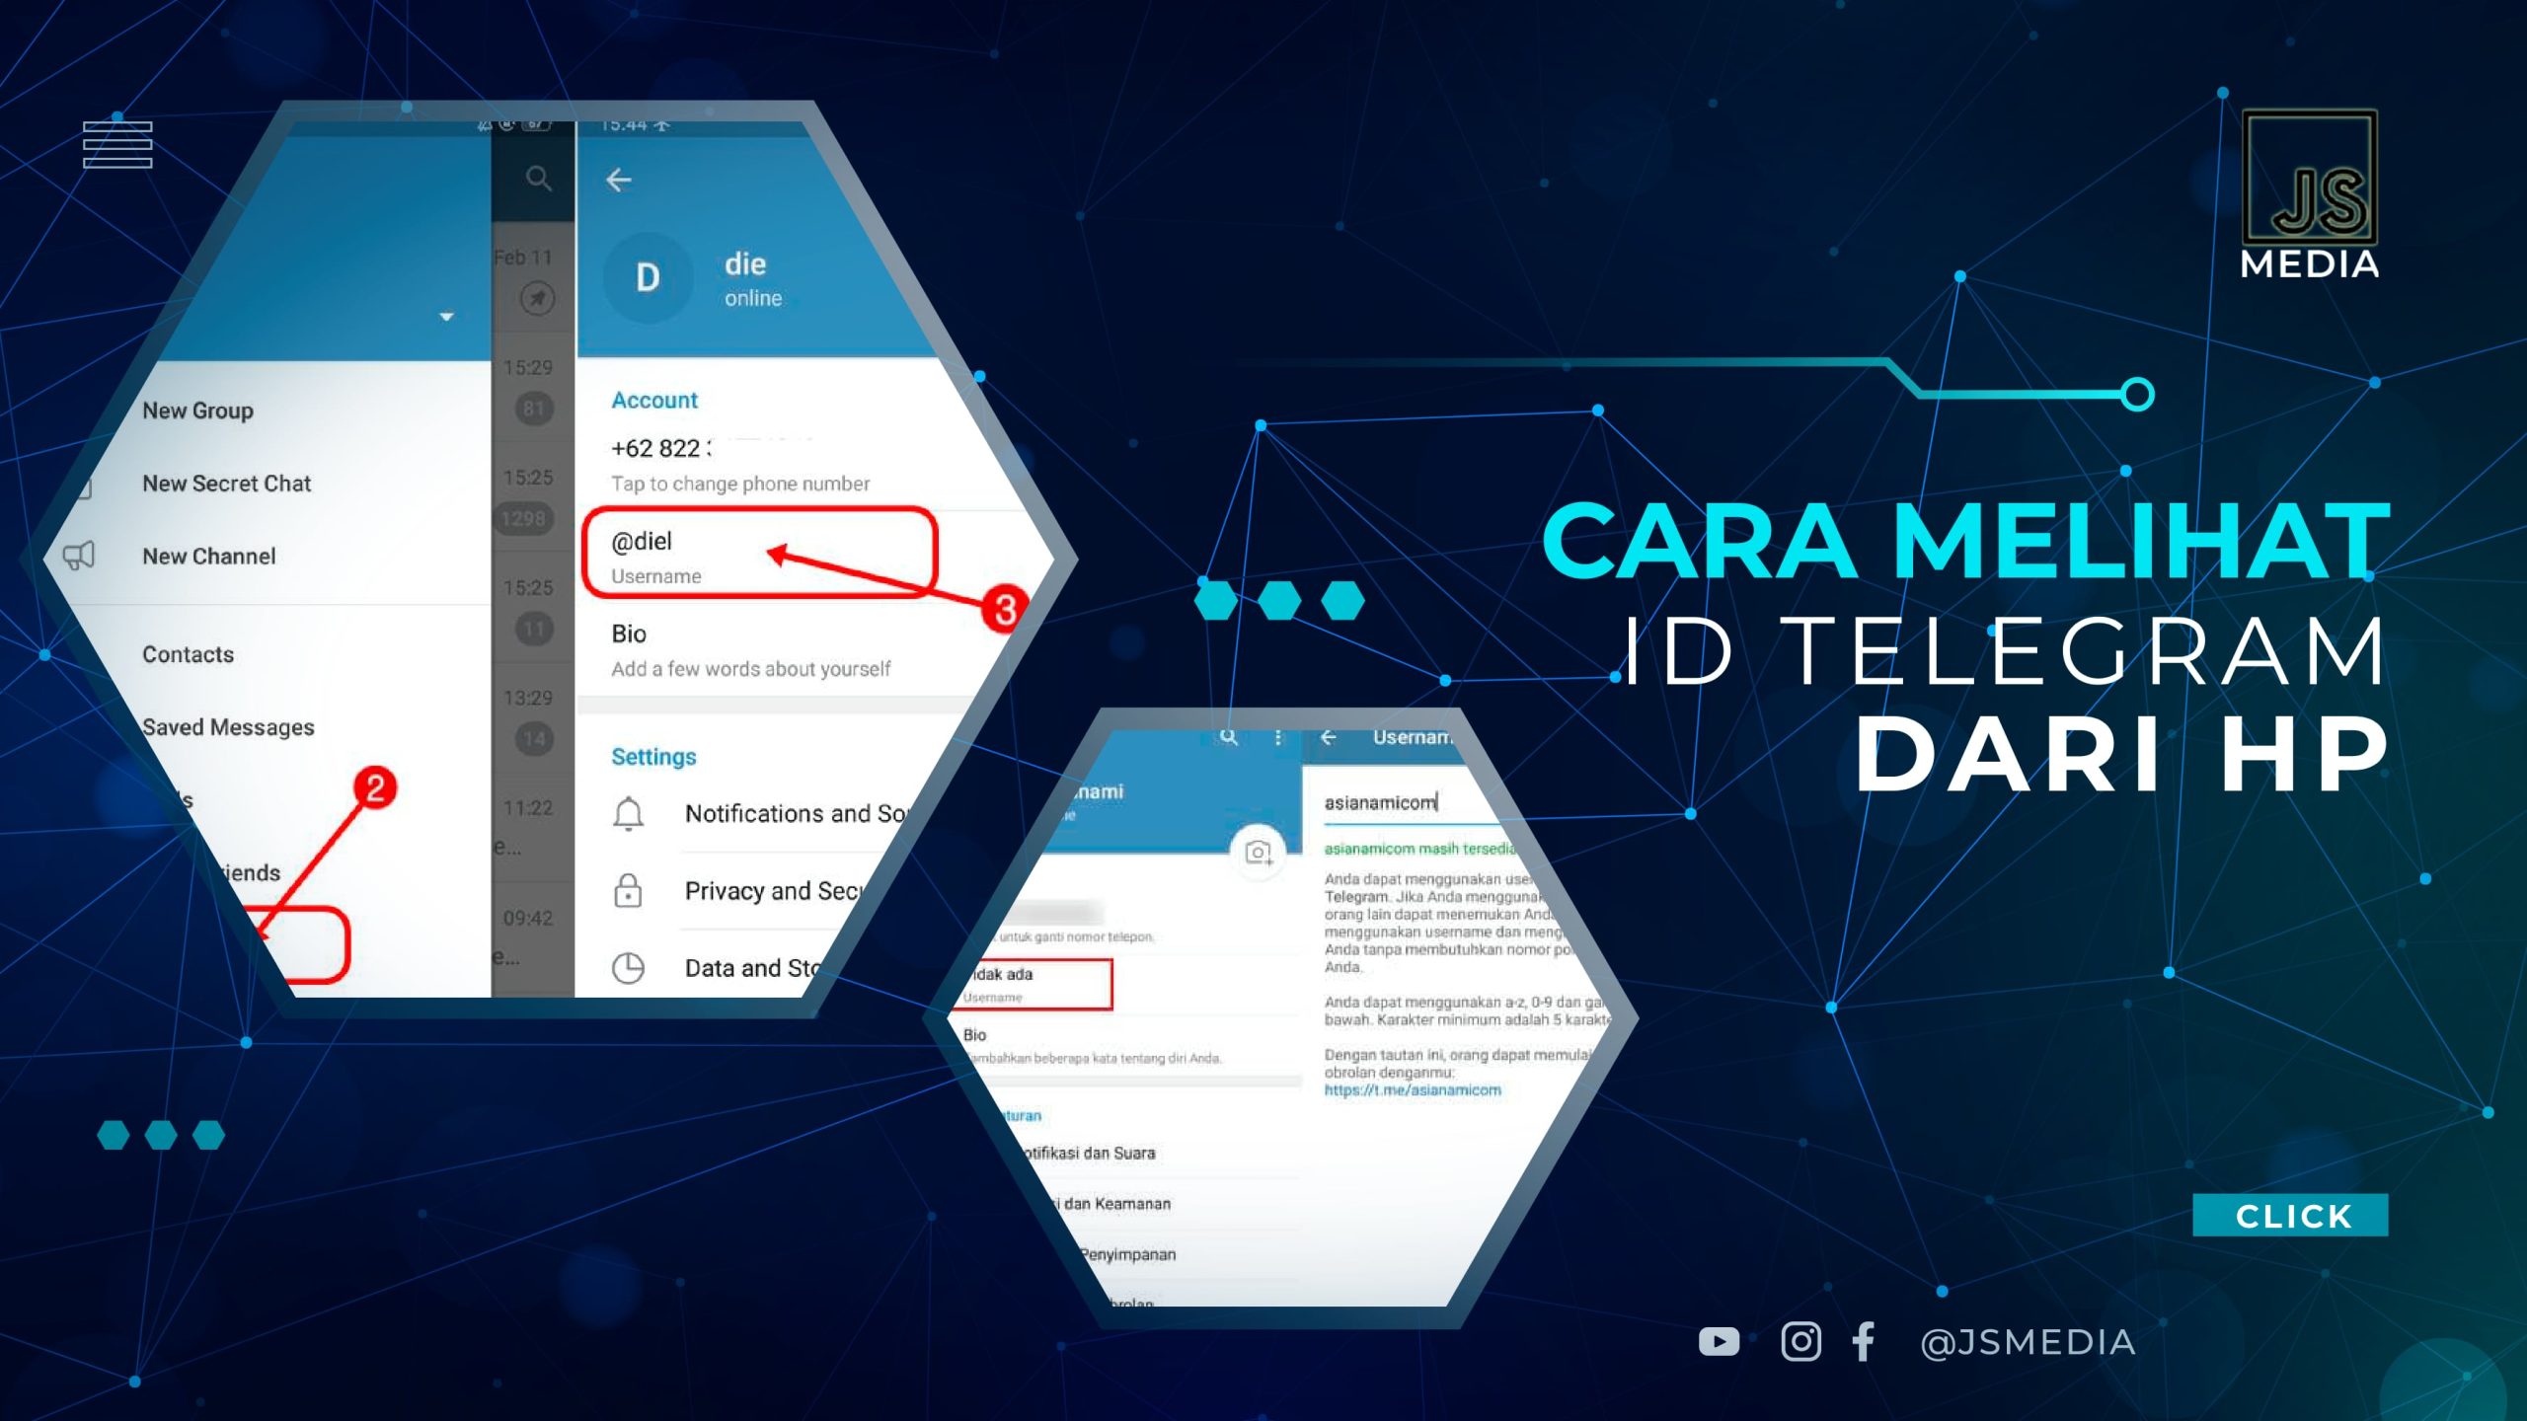Open the hamburger menu icon
The image size is (2527, 1421).
117,145
